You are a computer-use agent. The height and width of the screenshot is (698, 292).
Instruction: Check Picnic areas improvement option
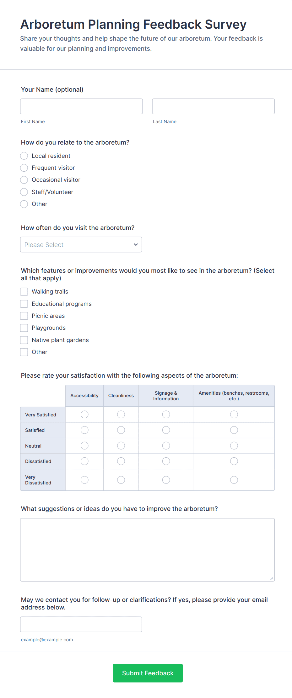[x=24, y=316]
